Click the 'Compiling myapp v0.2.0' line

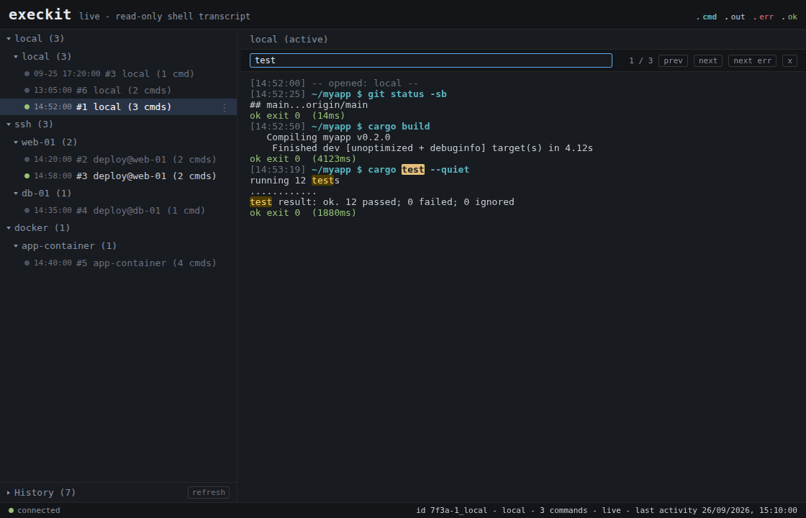[x=328, y=137]
